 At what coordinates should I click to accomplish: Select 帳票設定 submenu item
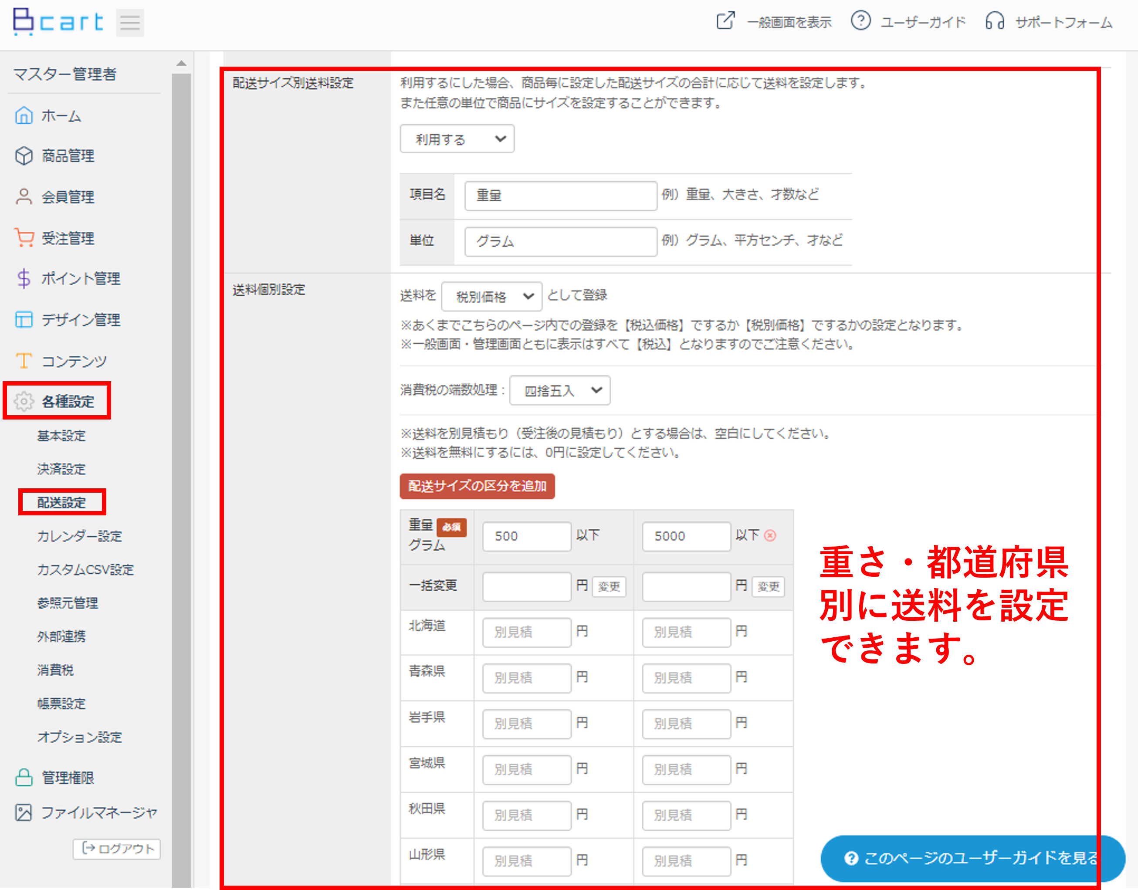pos(61,704)
